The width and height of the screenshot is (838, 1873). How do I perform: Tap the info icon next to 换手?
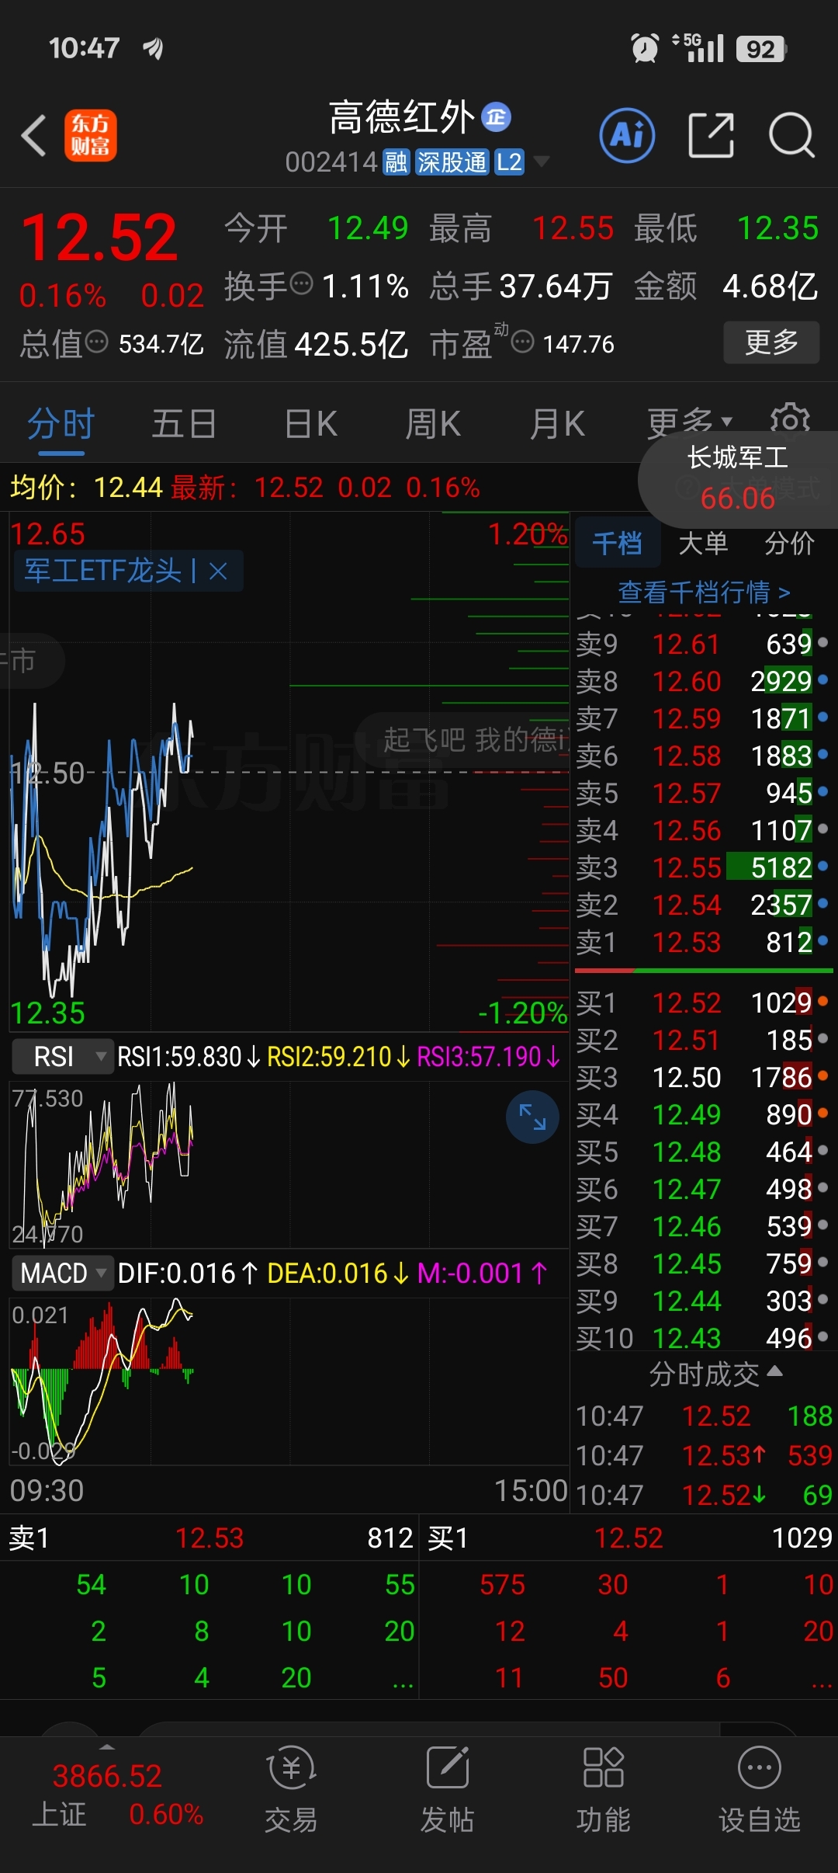click(x=301, y=283)
